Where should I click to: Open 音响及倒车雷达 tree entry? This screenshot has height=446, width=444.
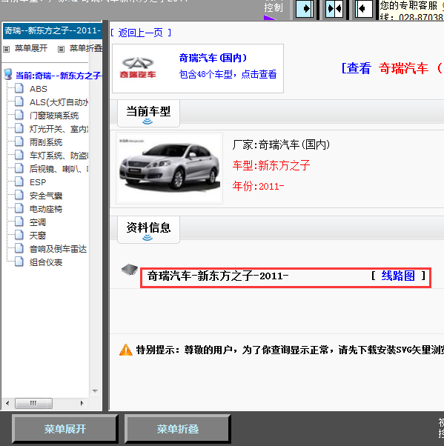click(x=58, y=249)
